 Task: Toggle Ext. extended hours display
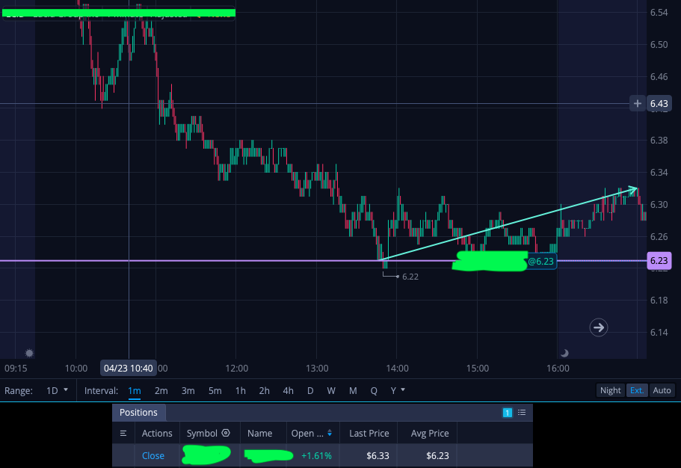coord(637,390)
